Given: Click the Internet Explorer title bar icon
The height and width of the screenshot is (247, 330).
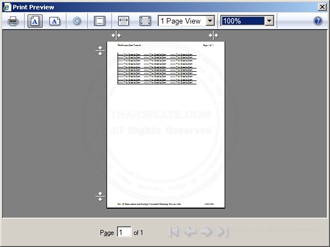Looking at the screenshot, I should click(x=7, y=7).
